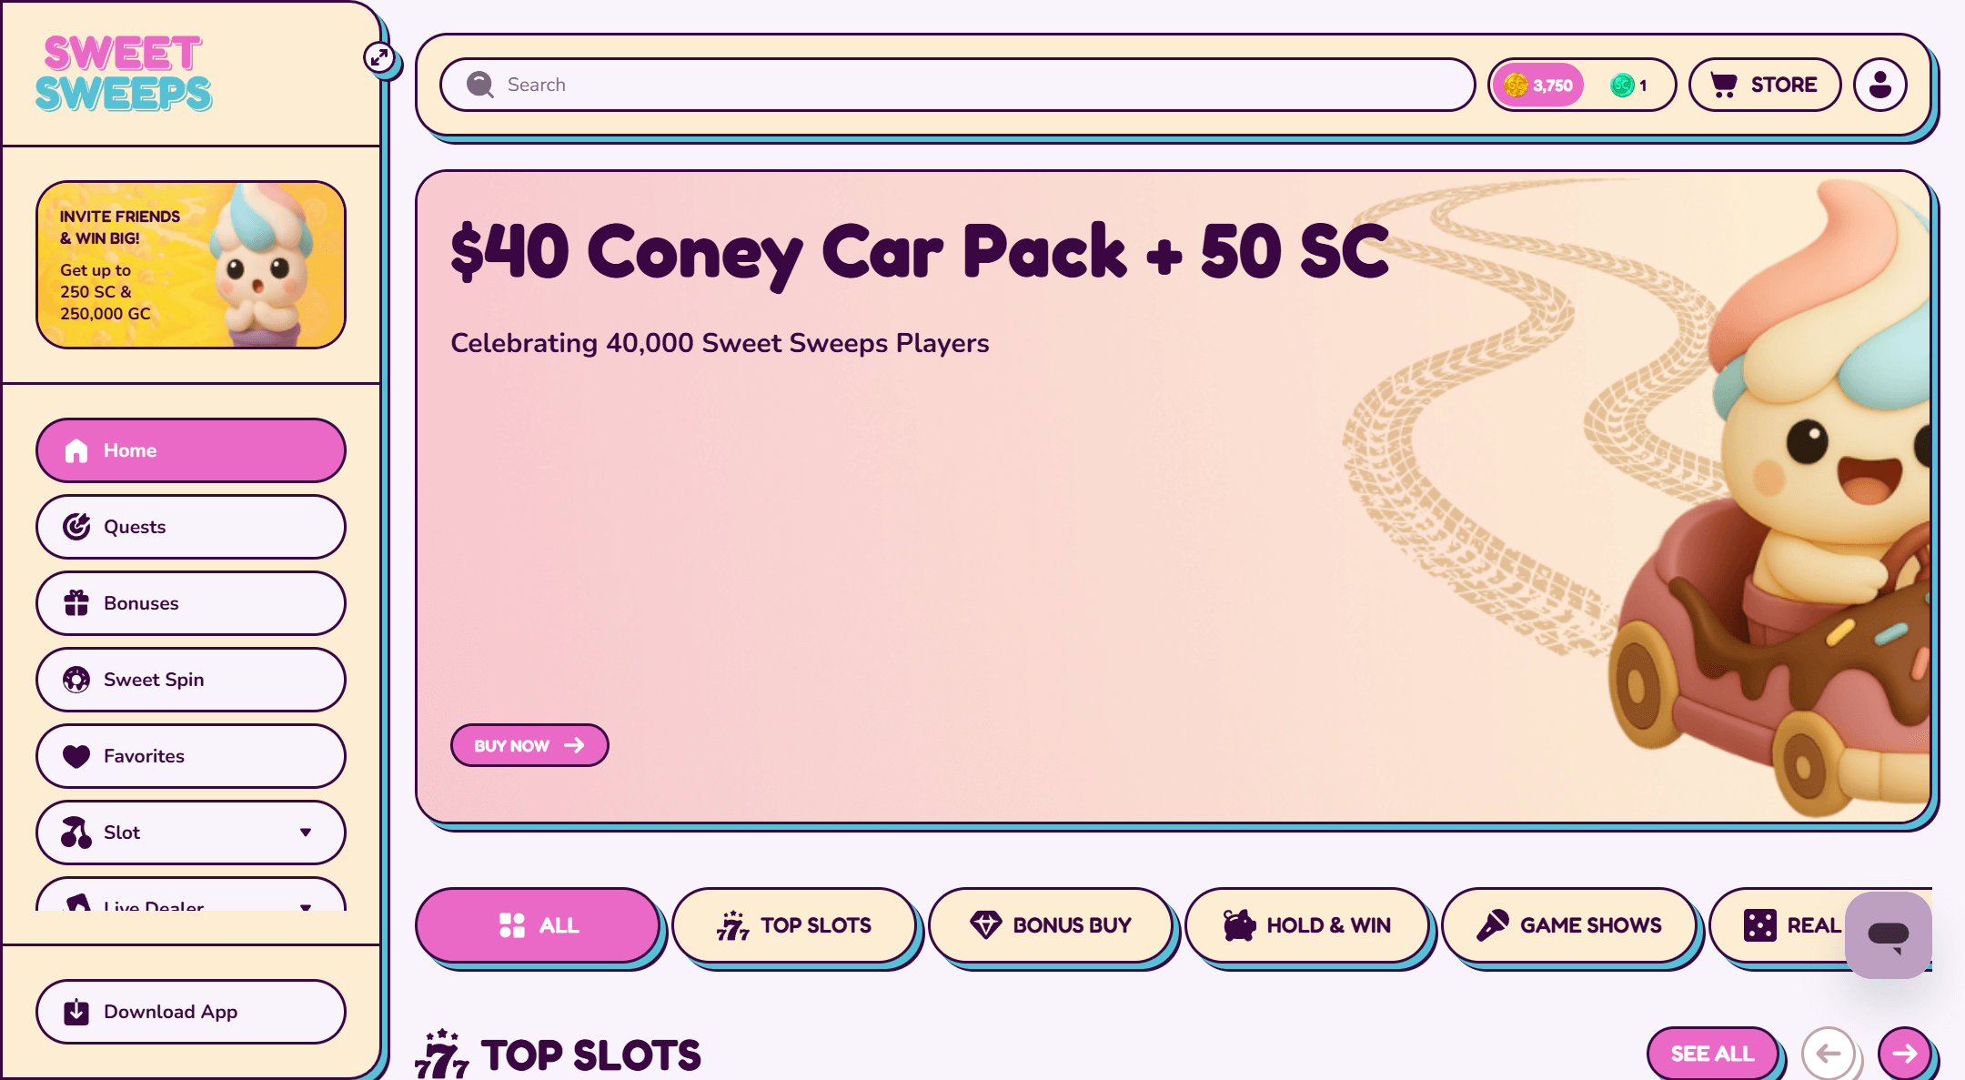Switch to the green sweeps coin balance
The image size is (1965, 1080).
click(1628, 86)
